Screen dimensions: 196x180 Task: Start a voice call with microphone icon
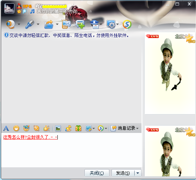[30, 24]
